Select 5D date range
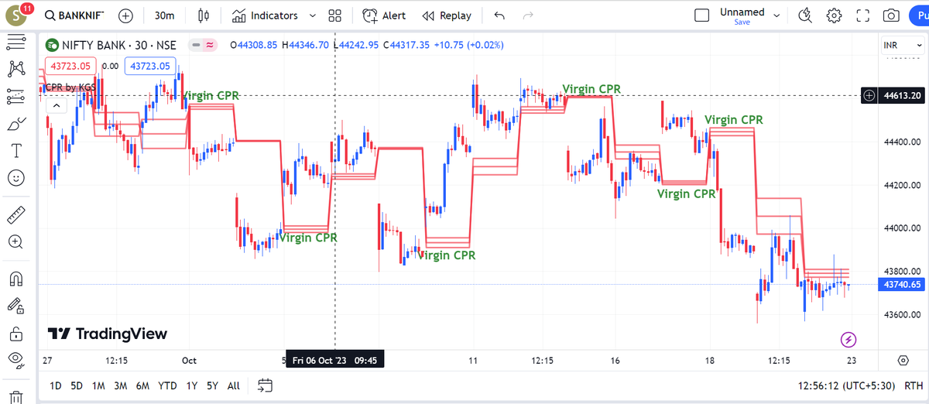Viewport: 929px width, 404px height. (x=77, y=385)
